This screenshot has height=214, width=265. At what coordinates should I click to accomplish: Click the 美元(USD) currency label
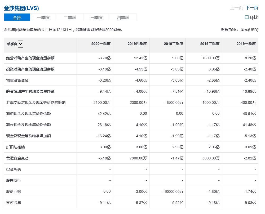[x=249, y=30]
